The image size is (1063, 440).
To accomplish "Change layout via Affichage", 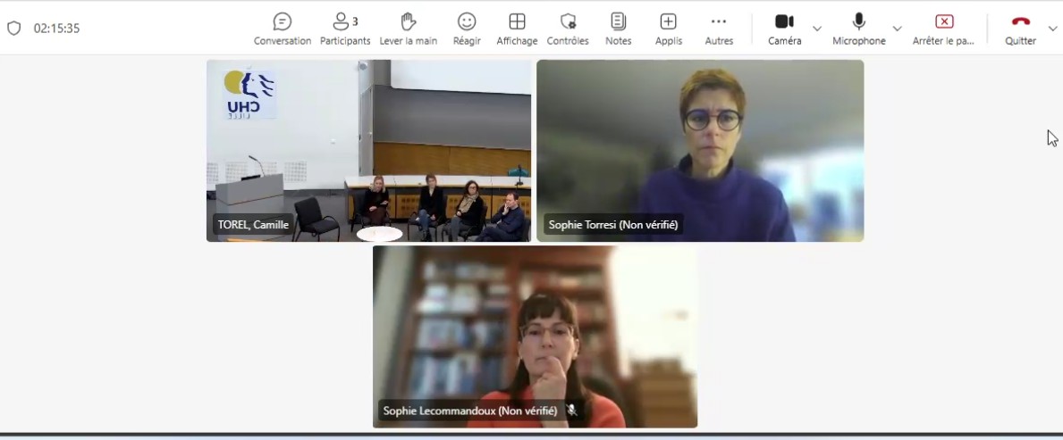I will click(517, 29).
